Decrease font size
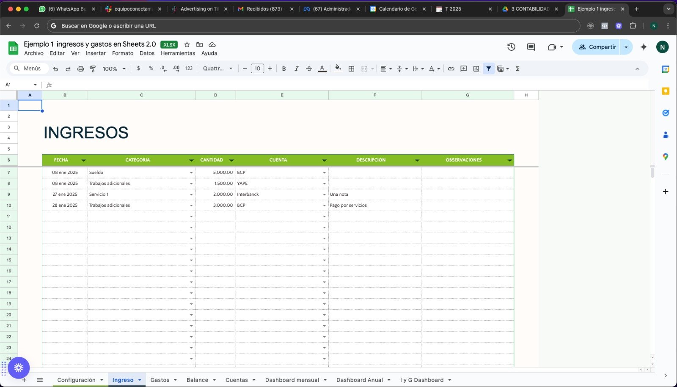This screenshot has width=677, height=387. pos(245,69)
